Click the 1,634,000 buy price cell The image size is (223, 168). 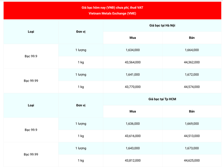[x=133, y=50]
